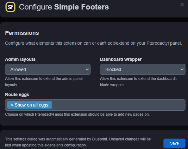Click the Admin layouts label
The height and width of the screenshot is (149, 188).
[20, 59]
